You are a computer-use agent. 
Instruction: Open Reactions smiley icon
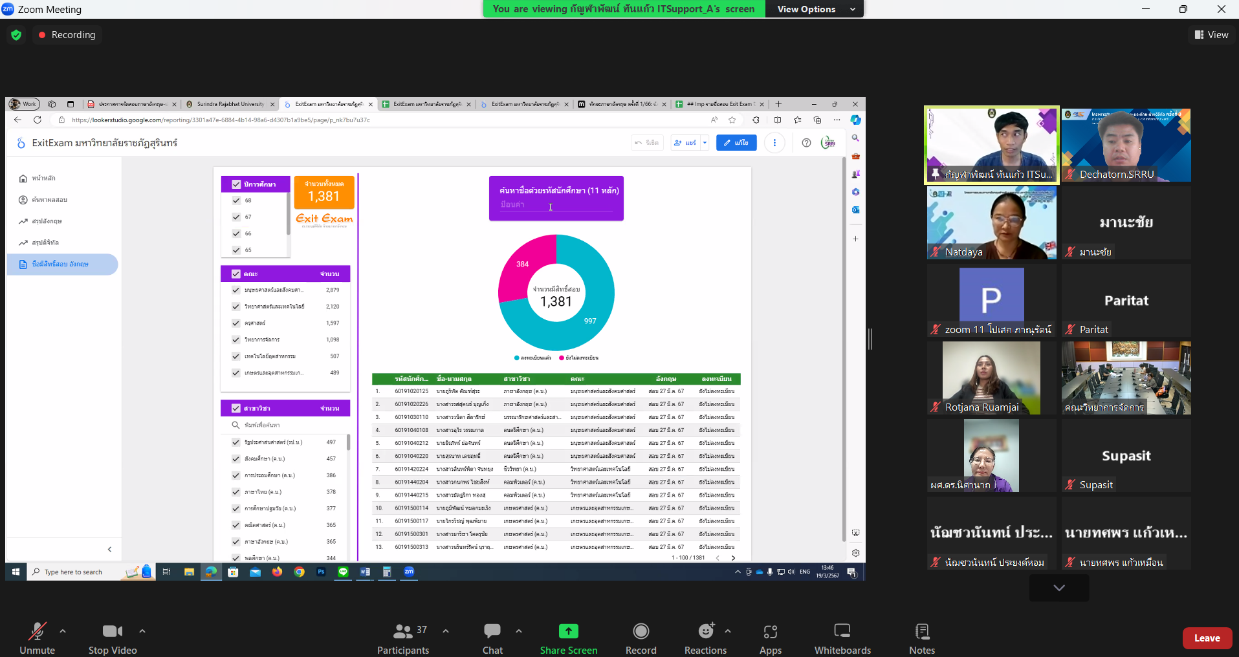[706, 630]
